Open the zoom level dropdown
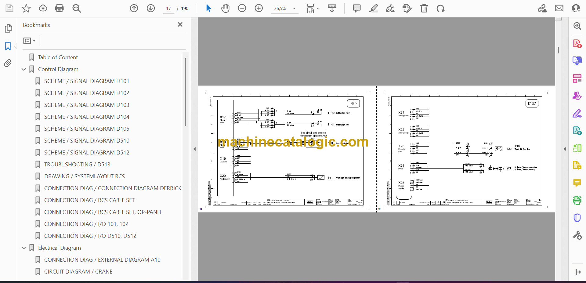The width and height of the screenshot is (586, 283). point(294,9)
